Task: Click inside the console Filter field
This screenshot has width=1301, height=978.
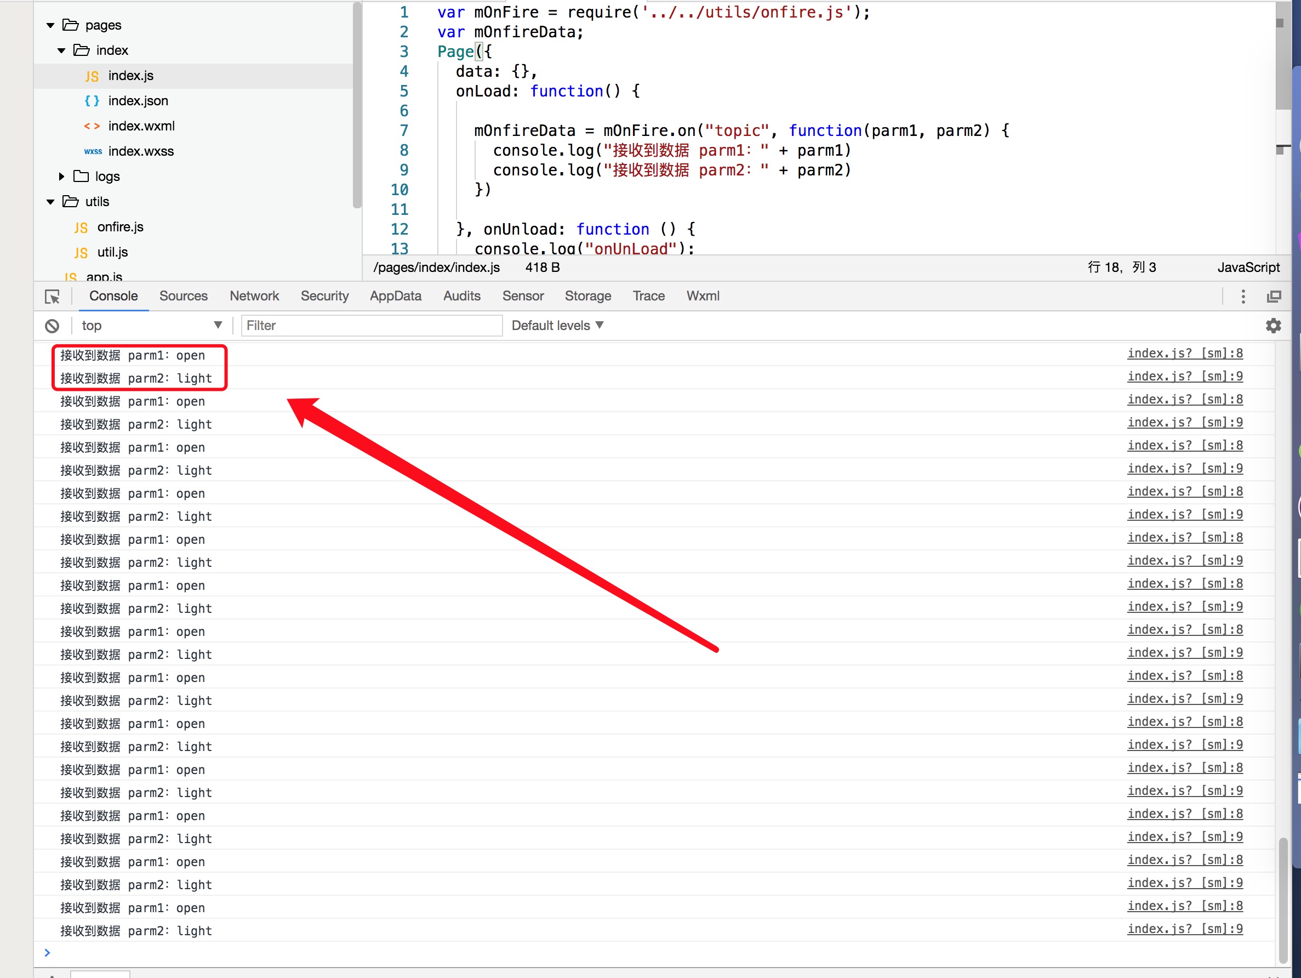Action: point(372,326)
